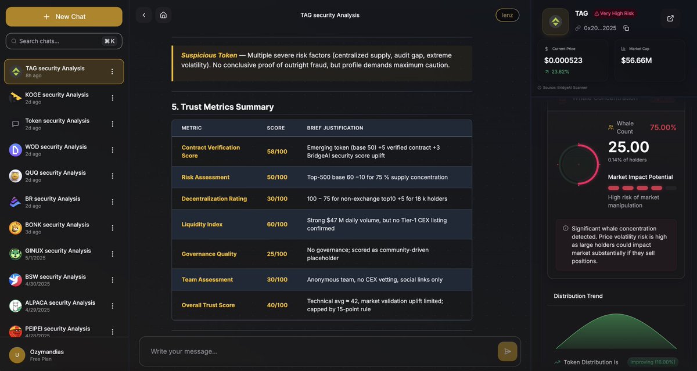
Task: Click Team Assessment metric
Action: (x=207, y=279)
